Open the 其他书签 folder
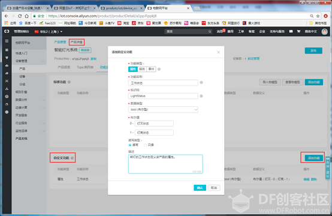 (318, 23)
